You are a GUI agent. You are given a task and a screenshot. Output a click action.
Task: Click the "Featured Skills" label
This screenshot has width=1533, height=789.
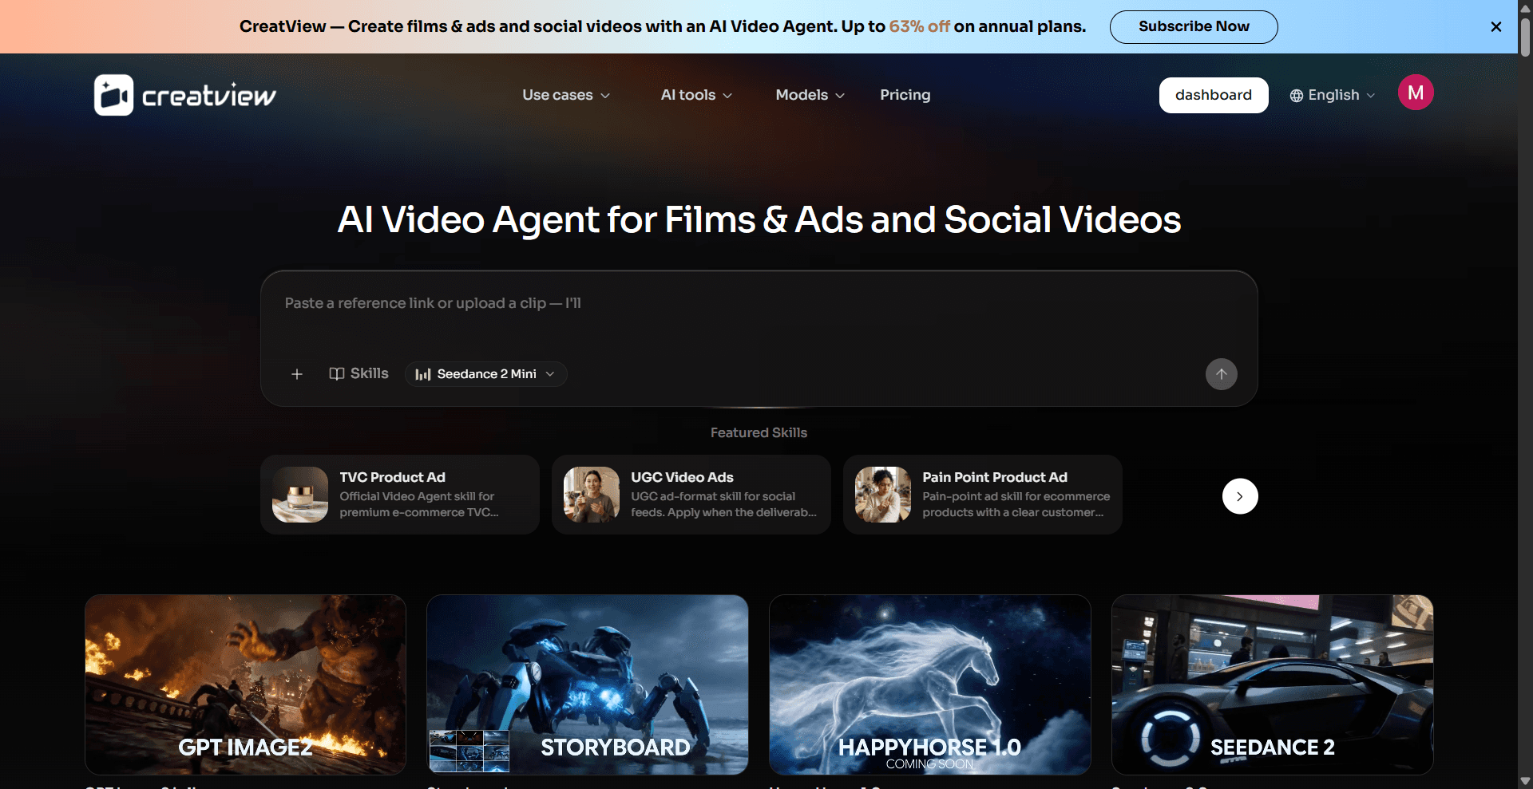[759, 432]
